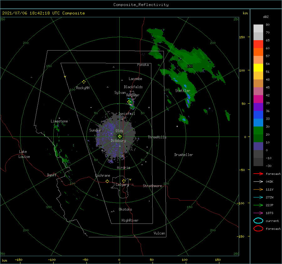Viewport: 282px width, 264px height.
Task: Click the RockyMH label
Action: point(83,88)
